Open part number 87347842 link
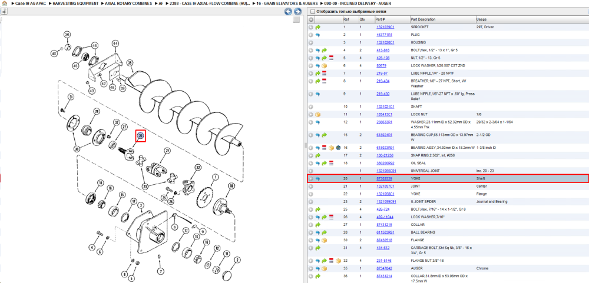 click(x=384, y=268)
